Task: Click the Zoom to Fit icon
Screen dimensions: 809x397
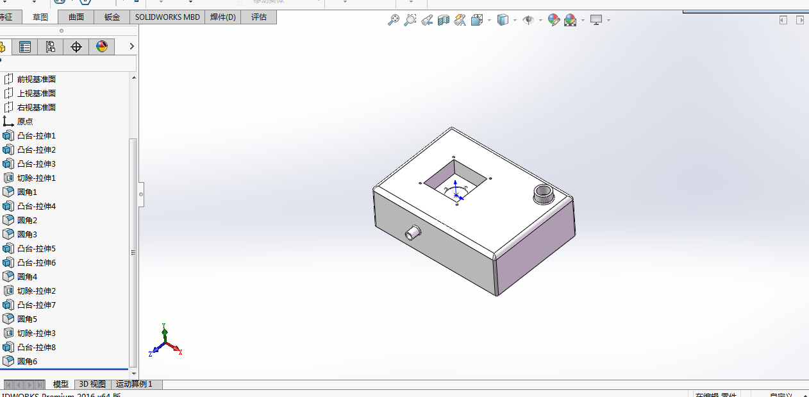Action: [394, 20]
